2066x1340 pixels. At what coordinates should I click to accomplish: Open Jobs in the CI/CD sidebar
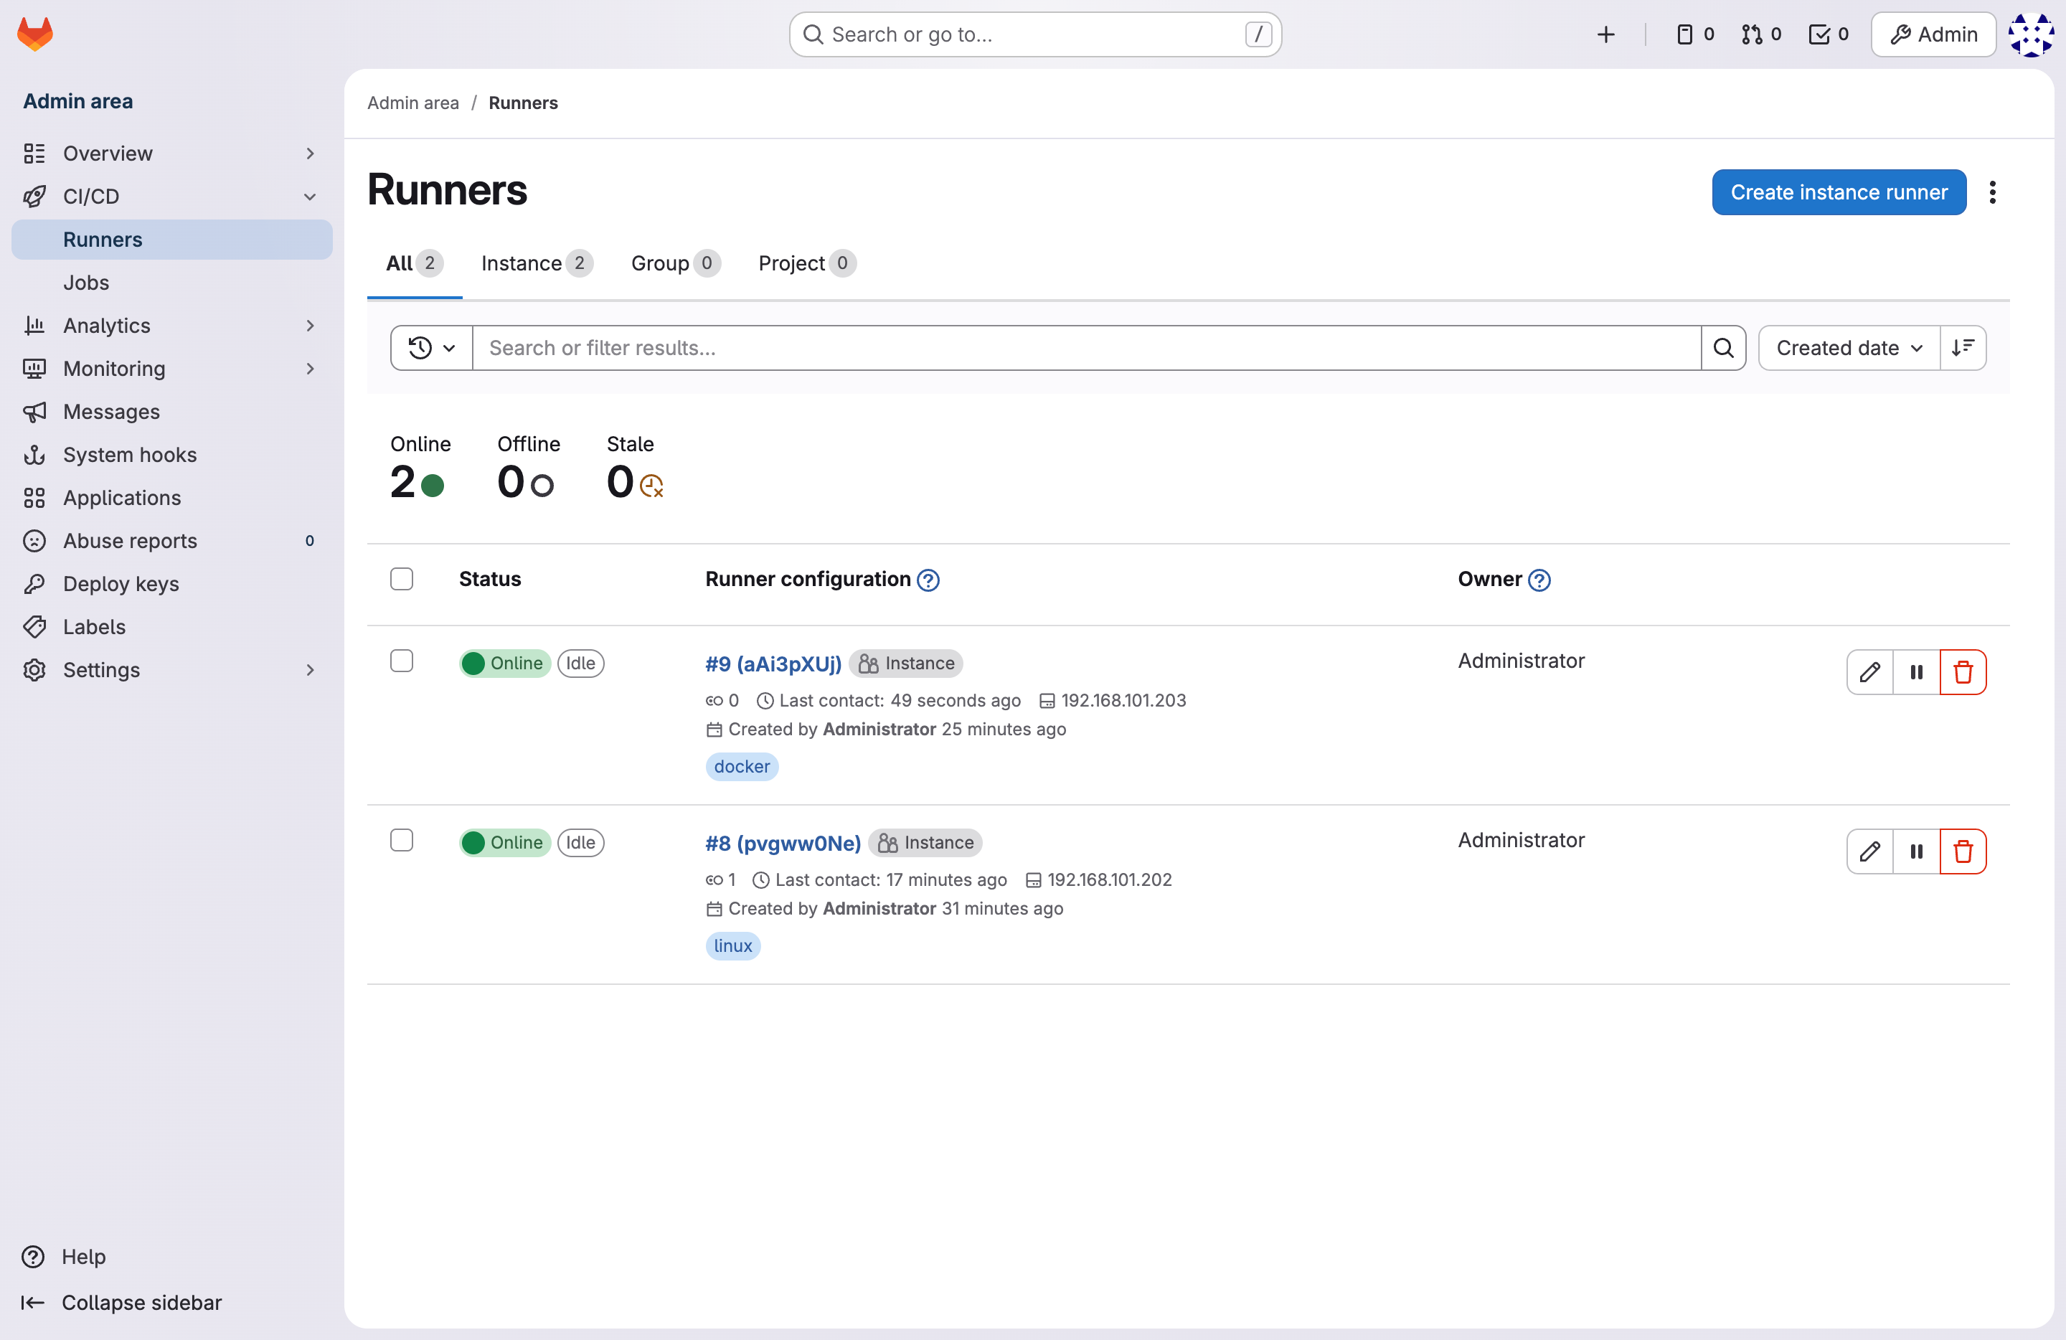tap(86, 282)
